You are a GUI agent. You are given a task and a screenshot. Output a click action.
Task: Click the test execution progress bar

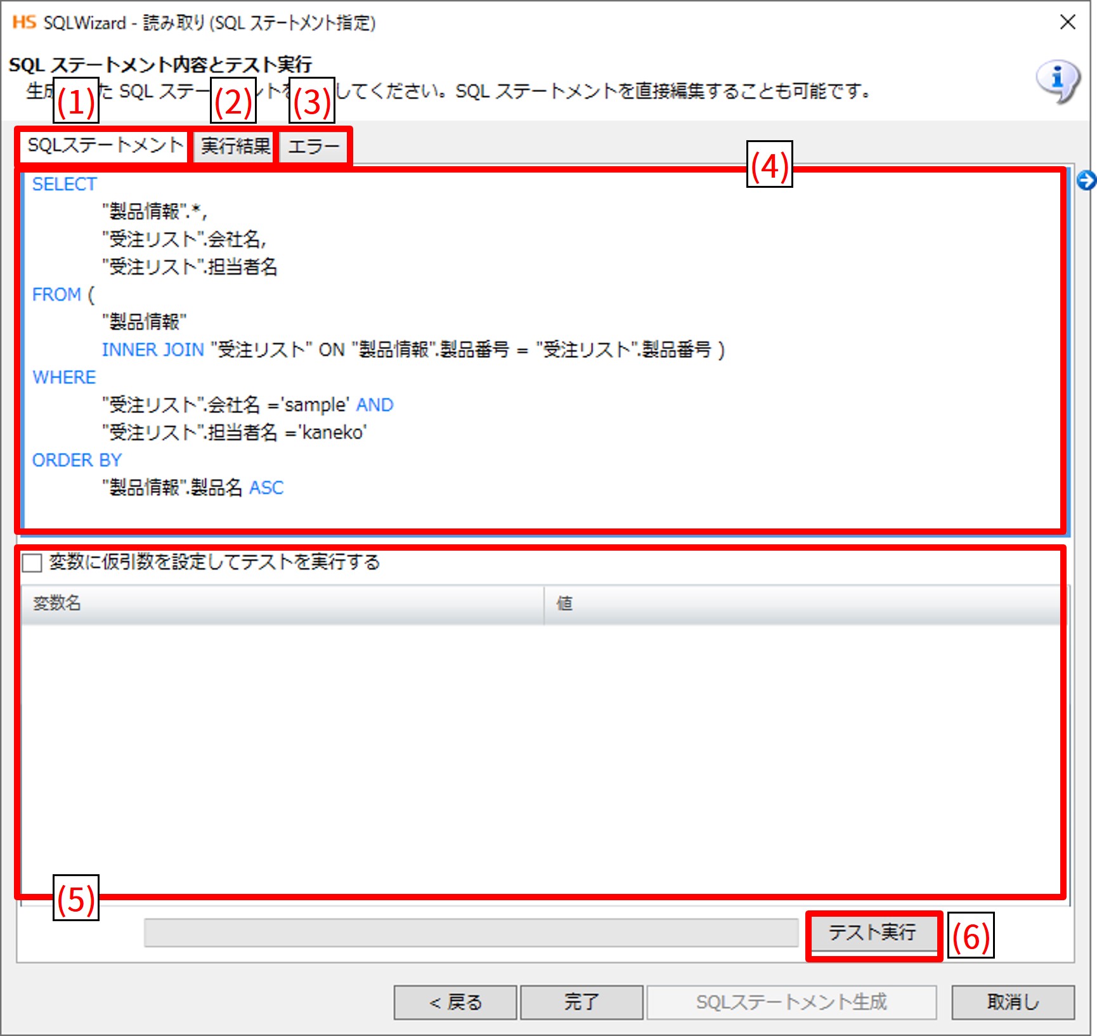471,933
